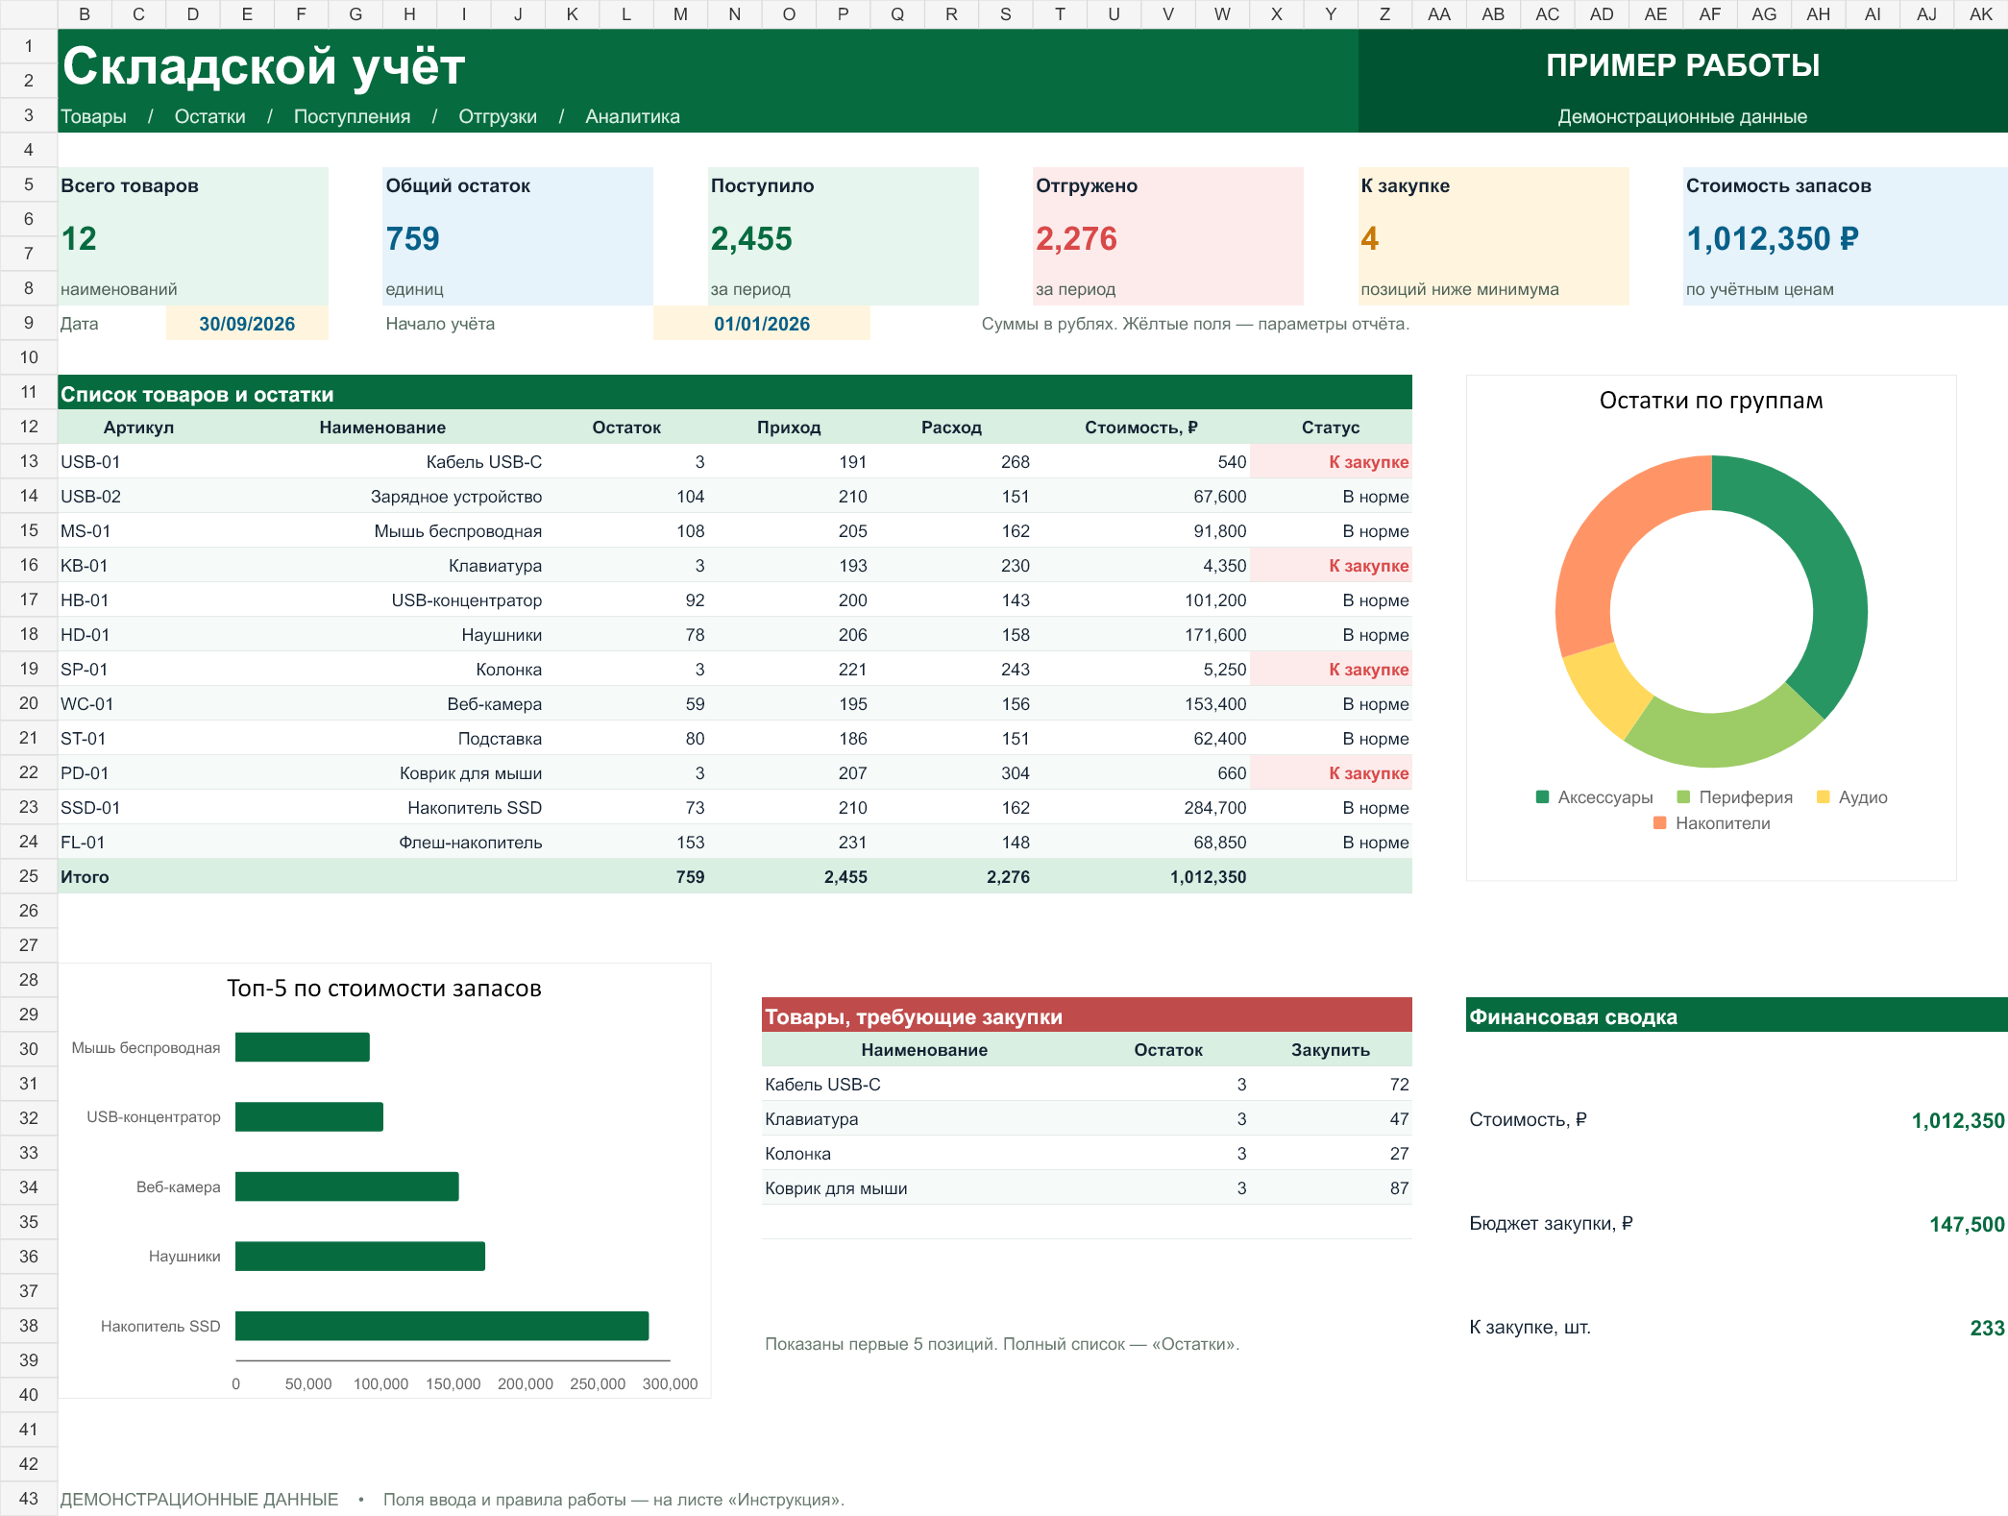Select the К закупке status for KB-01
2008x1516 pixels.
(1331, 565)
